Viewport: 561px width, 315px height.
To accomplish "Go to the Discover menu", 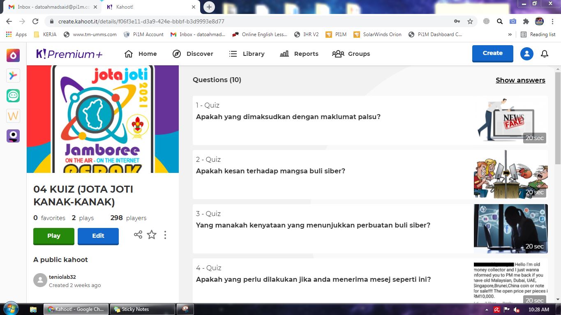I will pos(193,54).
